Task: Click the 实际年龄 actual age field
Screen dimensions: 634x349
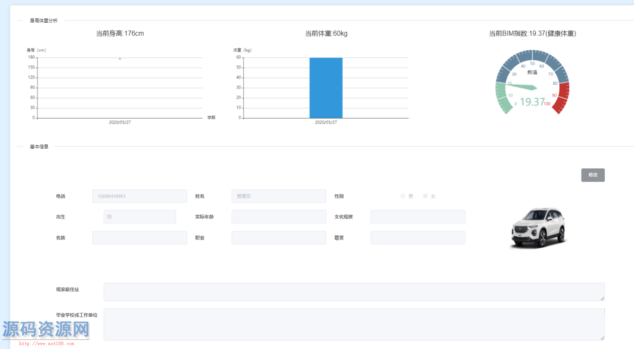Action: (x=279, y=217)
